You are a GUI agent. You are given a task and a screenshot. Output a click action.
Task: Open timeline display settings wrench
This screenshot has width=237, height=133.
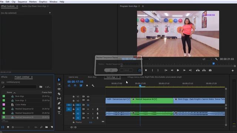[93, 86]
